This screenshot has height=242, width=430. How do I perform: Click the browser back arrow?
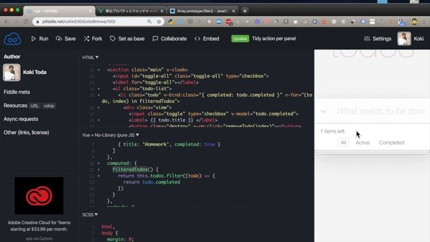[7, 22]
